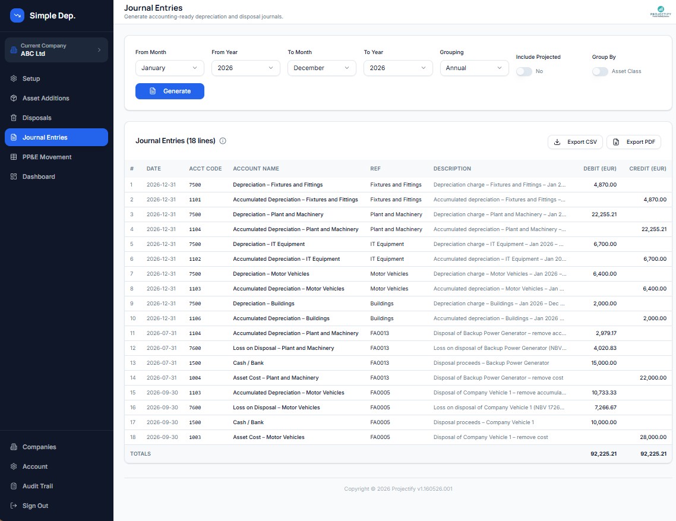Toggle the Include Projected switch
The image size is (676, 521).
pos(525,72)
